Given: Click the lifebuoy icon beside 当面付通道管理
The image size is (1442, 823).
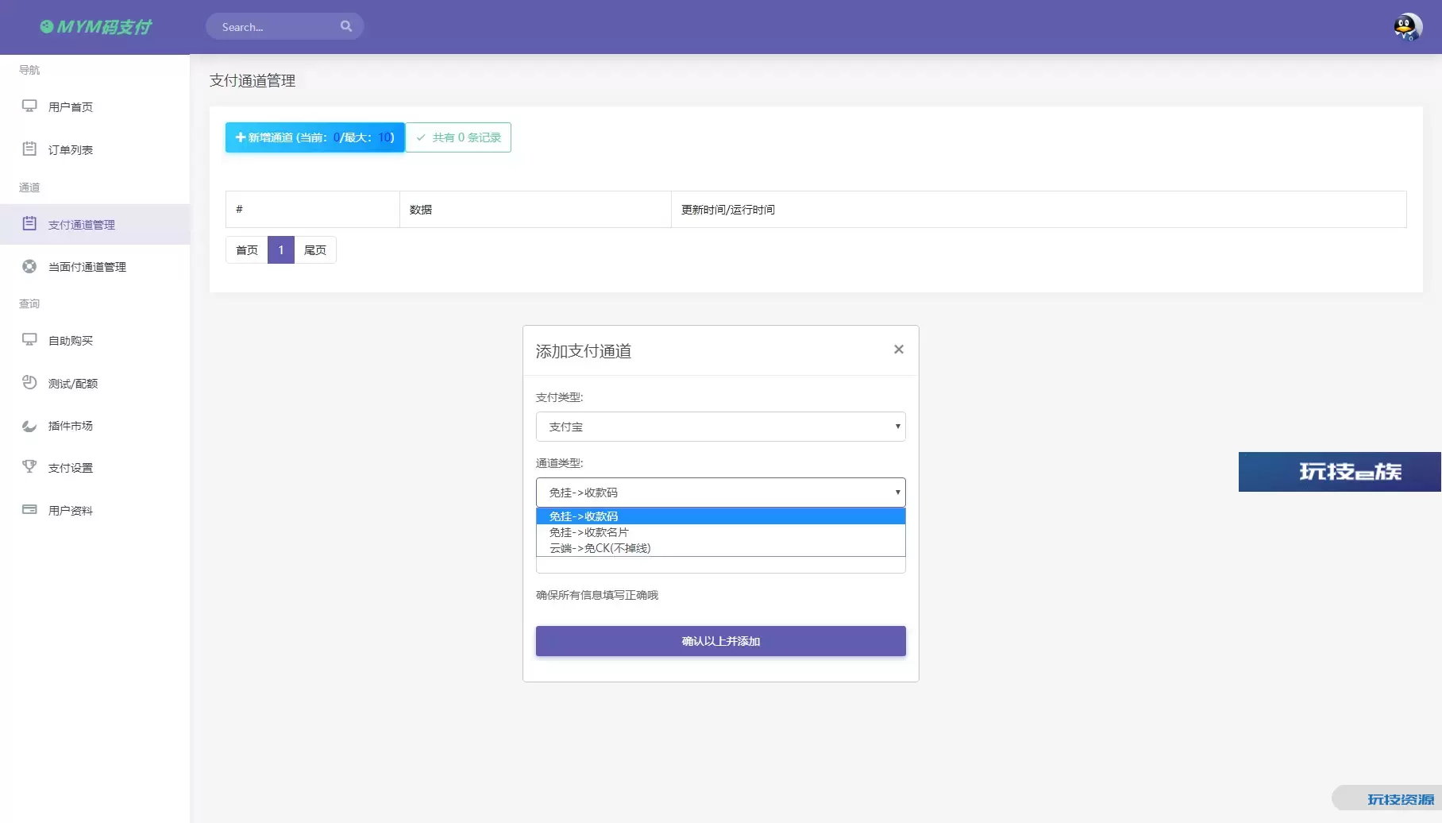Looking at the screenshot, I should (29, 267).
